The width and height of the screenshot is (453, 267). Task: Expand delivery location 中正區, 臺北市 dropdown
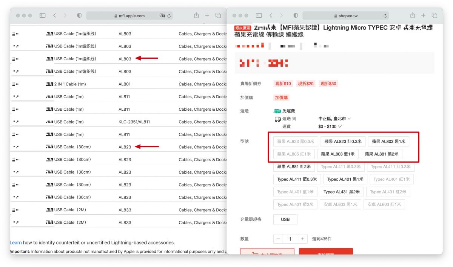click(x=334, y=119)
